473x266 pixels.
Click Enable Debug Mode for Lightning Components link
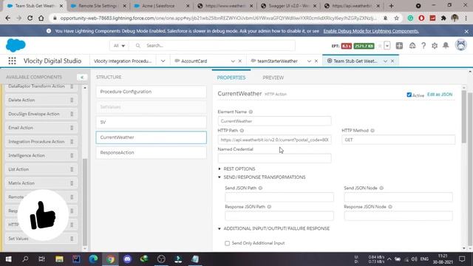click(x=371, y=31)
